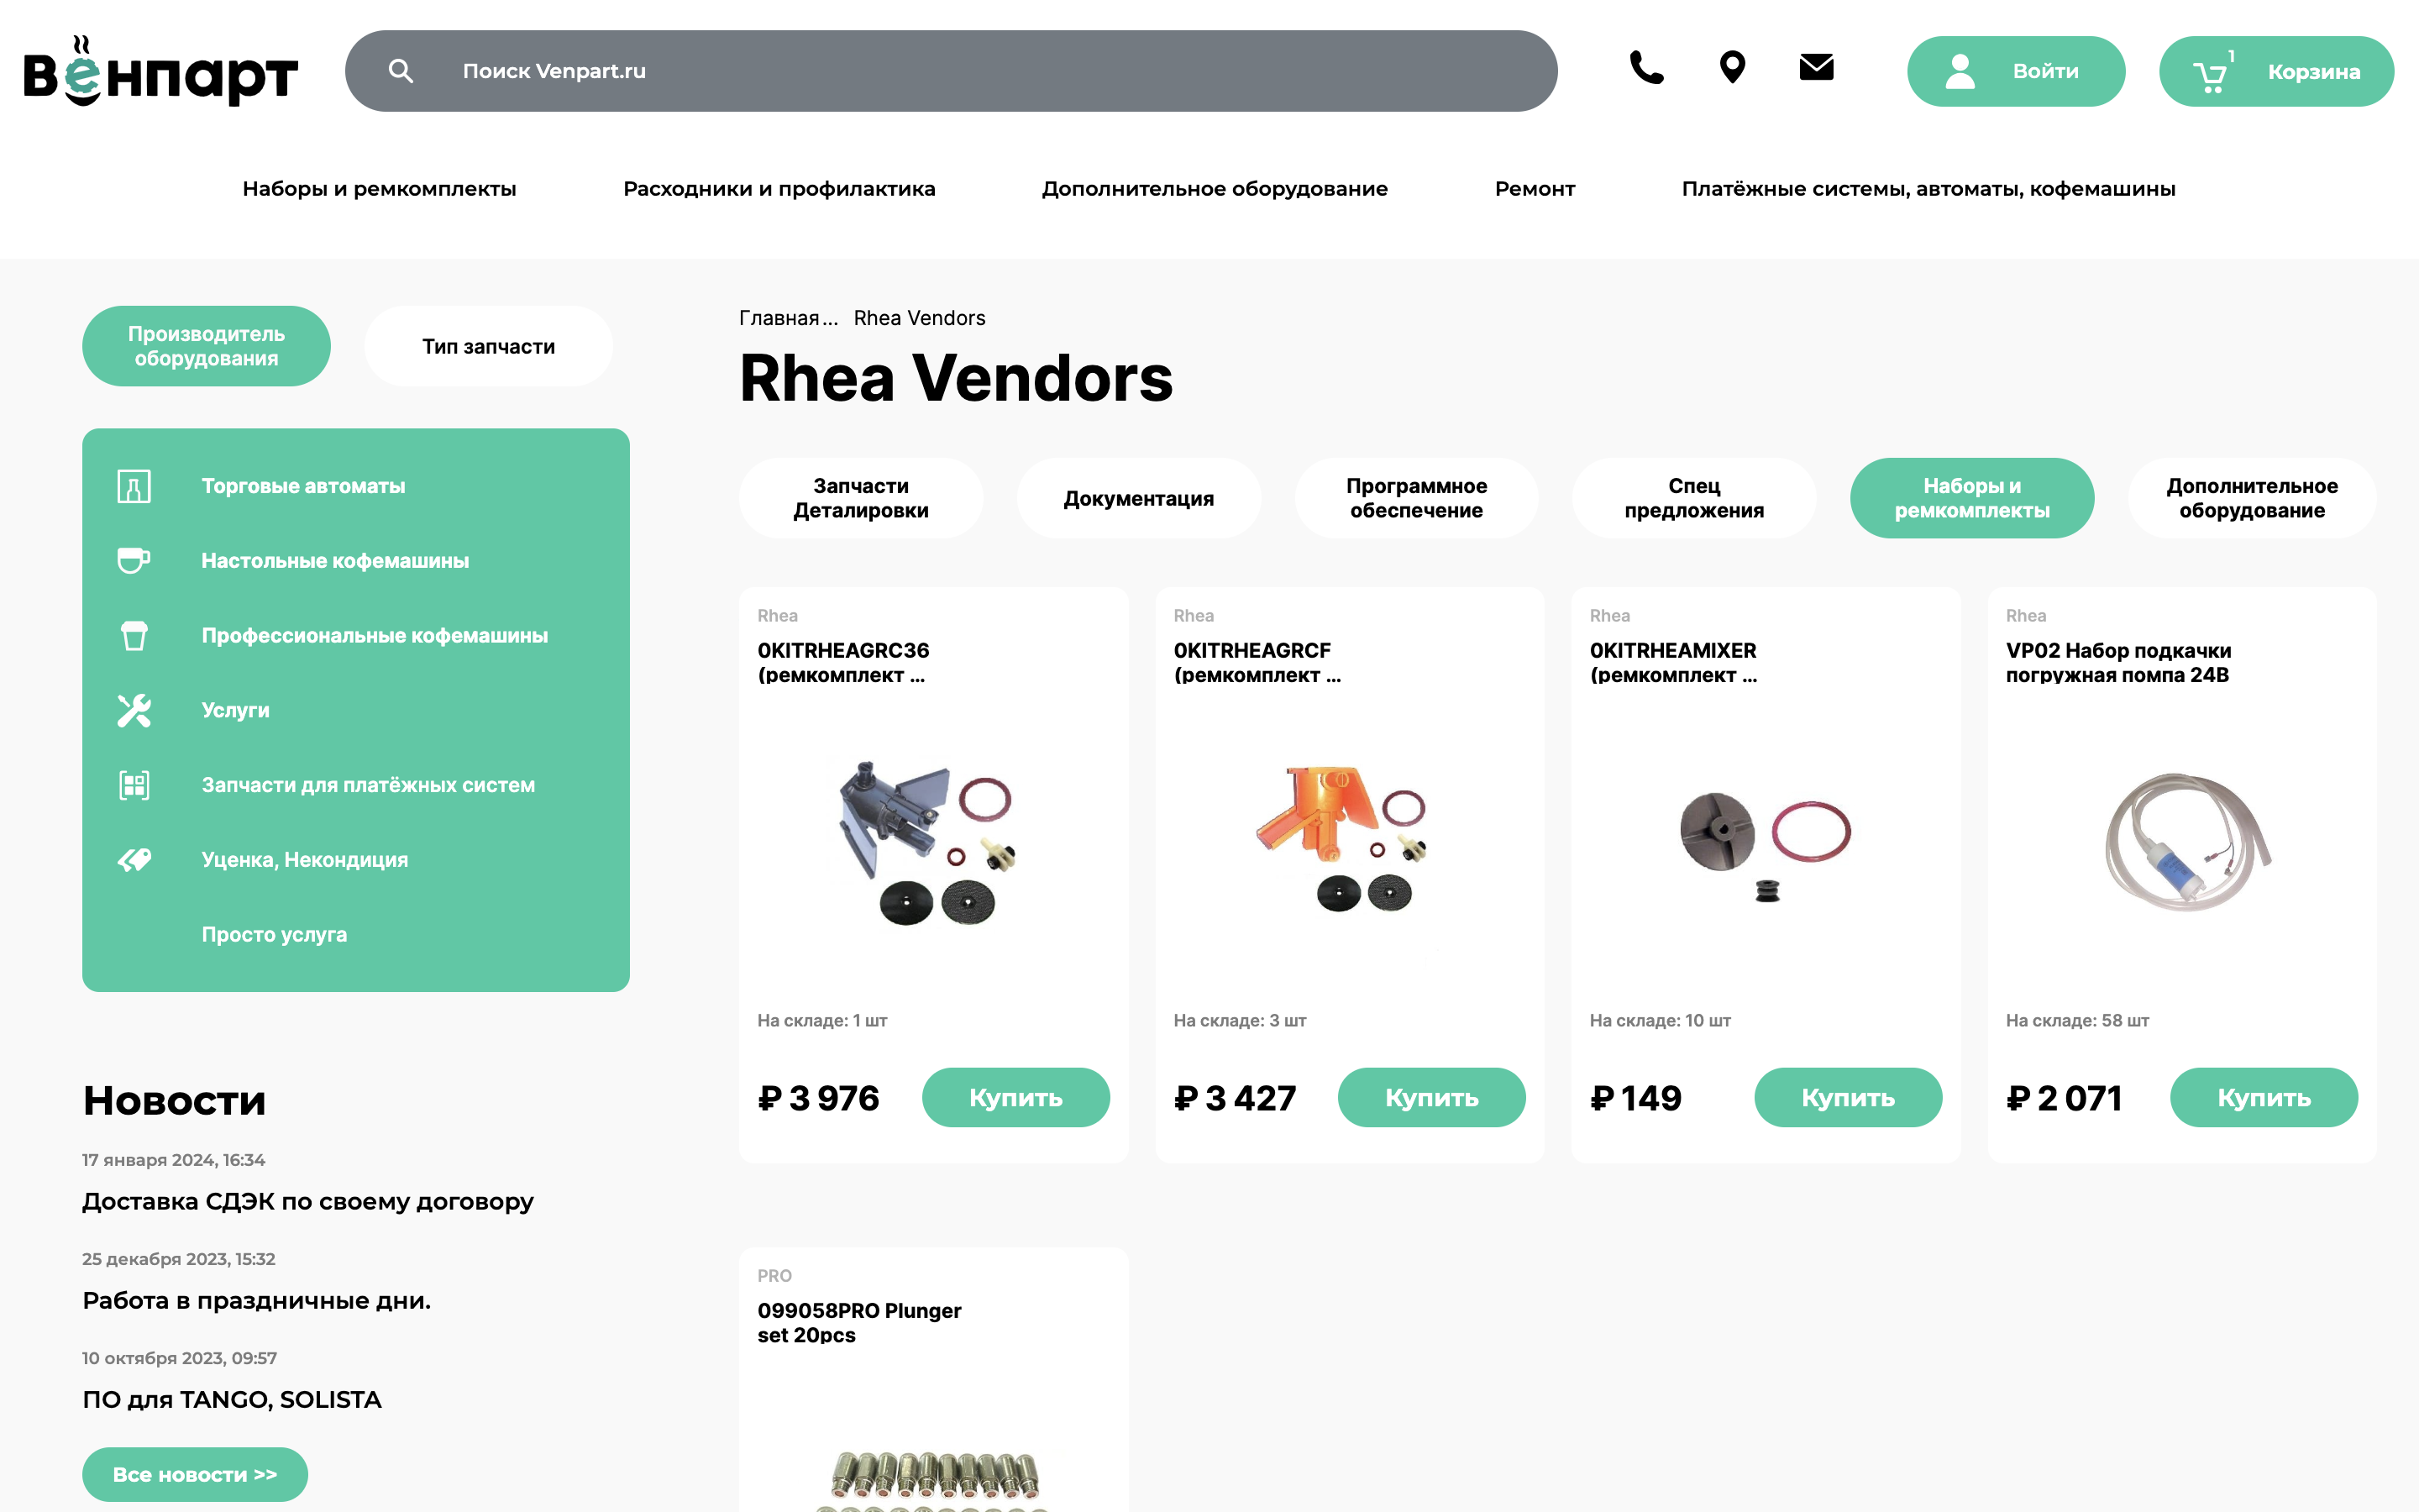Screen dimensions: 2419x1512
Task: Select the Производитель оборудования filter tab
Action: coord(206,346)
